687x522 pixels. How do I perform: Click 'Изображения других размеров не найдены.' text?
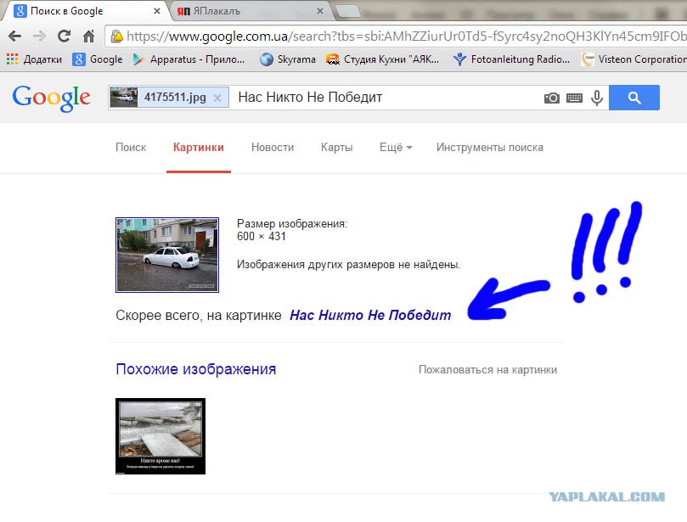348,265
